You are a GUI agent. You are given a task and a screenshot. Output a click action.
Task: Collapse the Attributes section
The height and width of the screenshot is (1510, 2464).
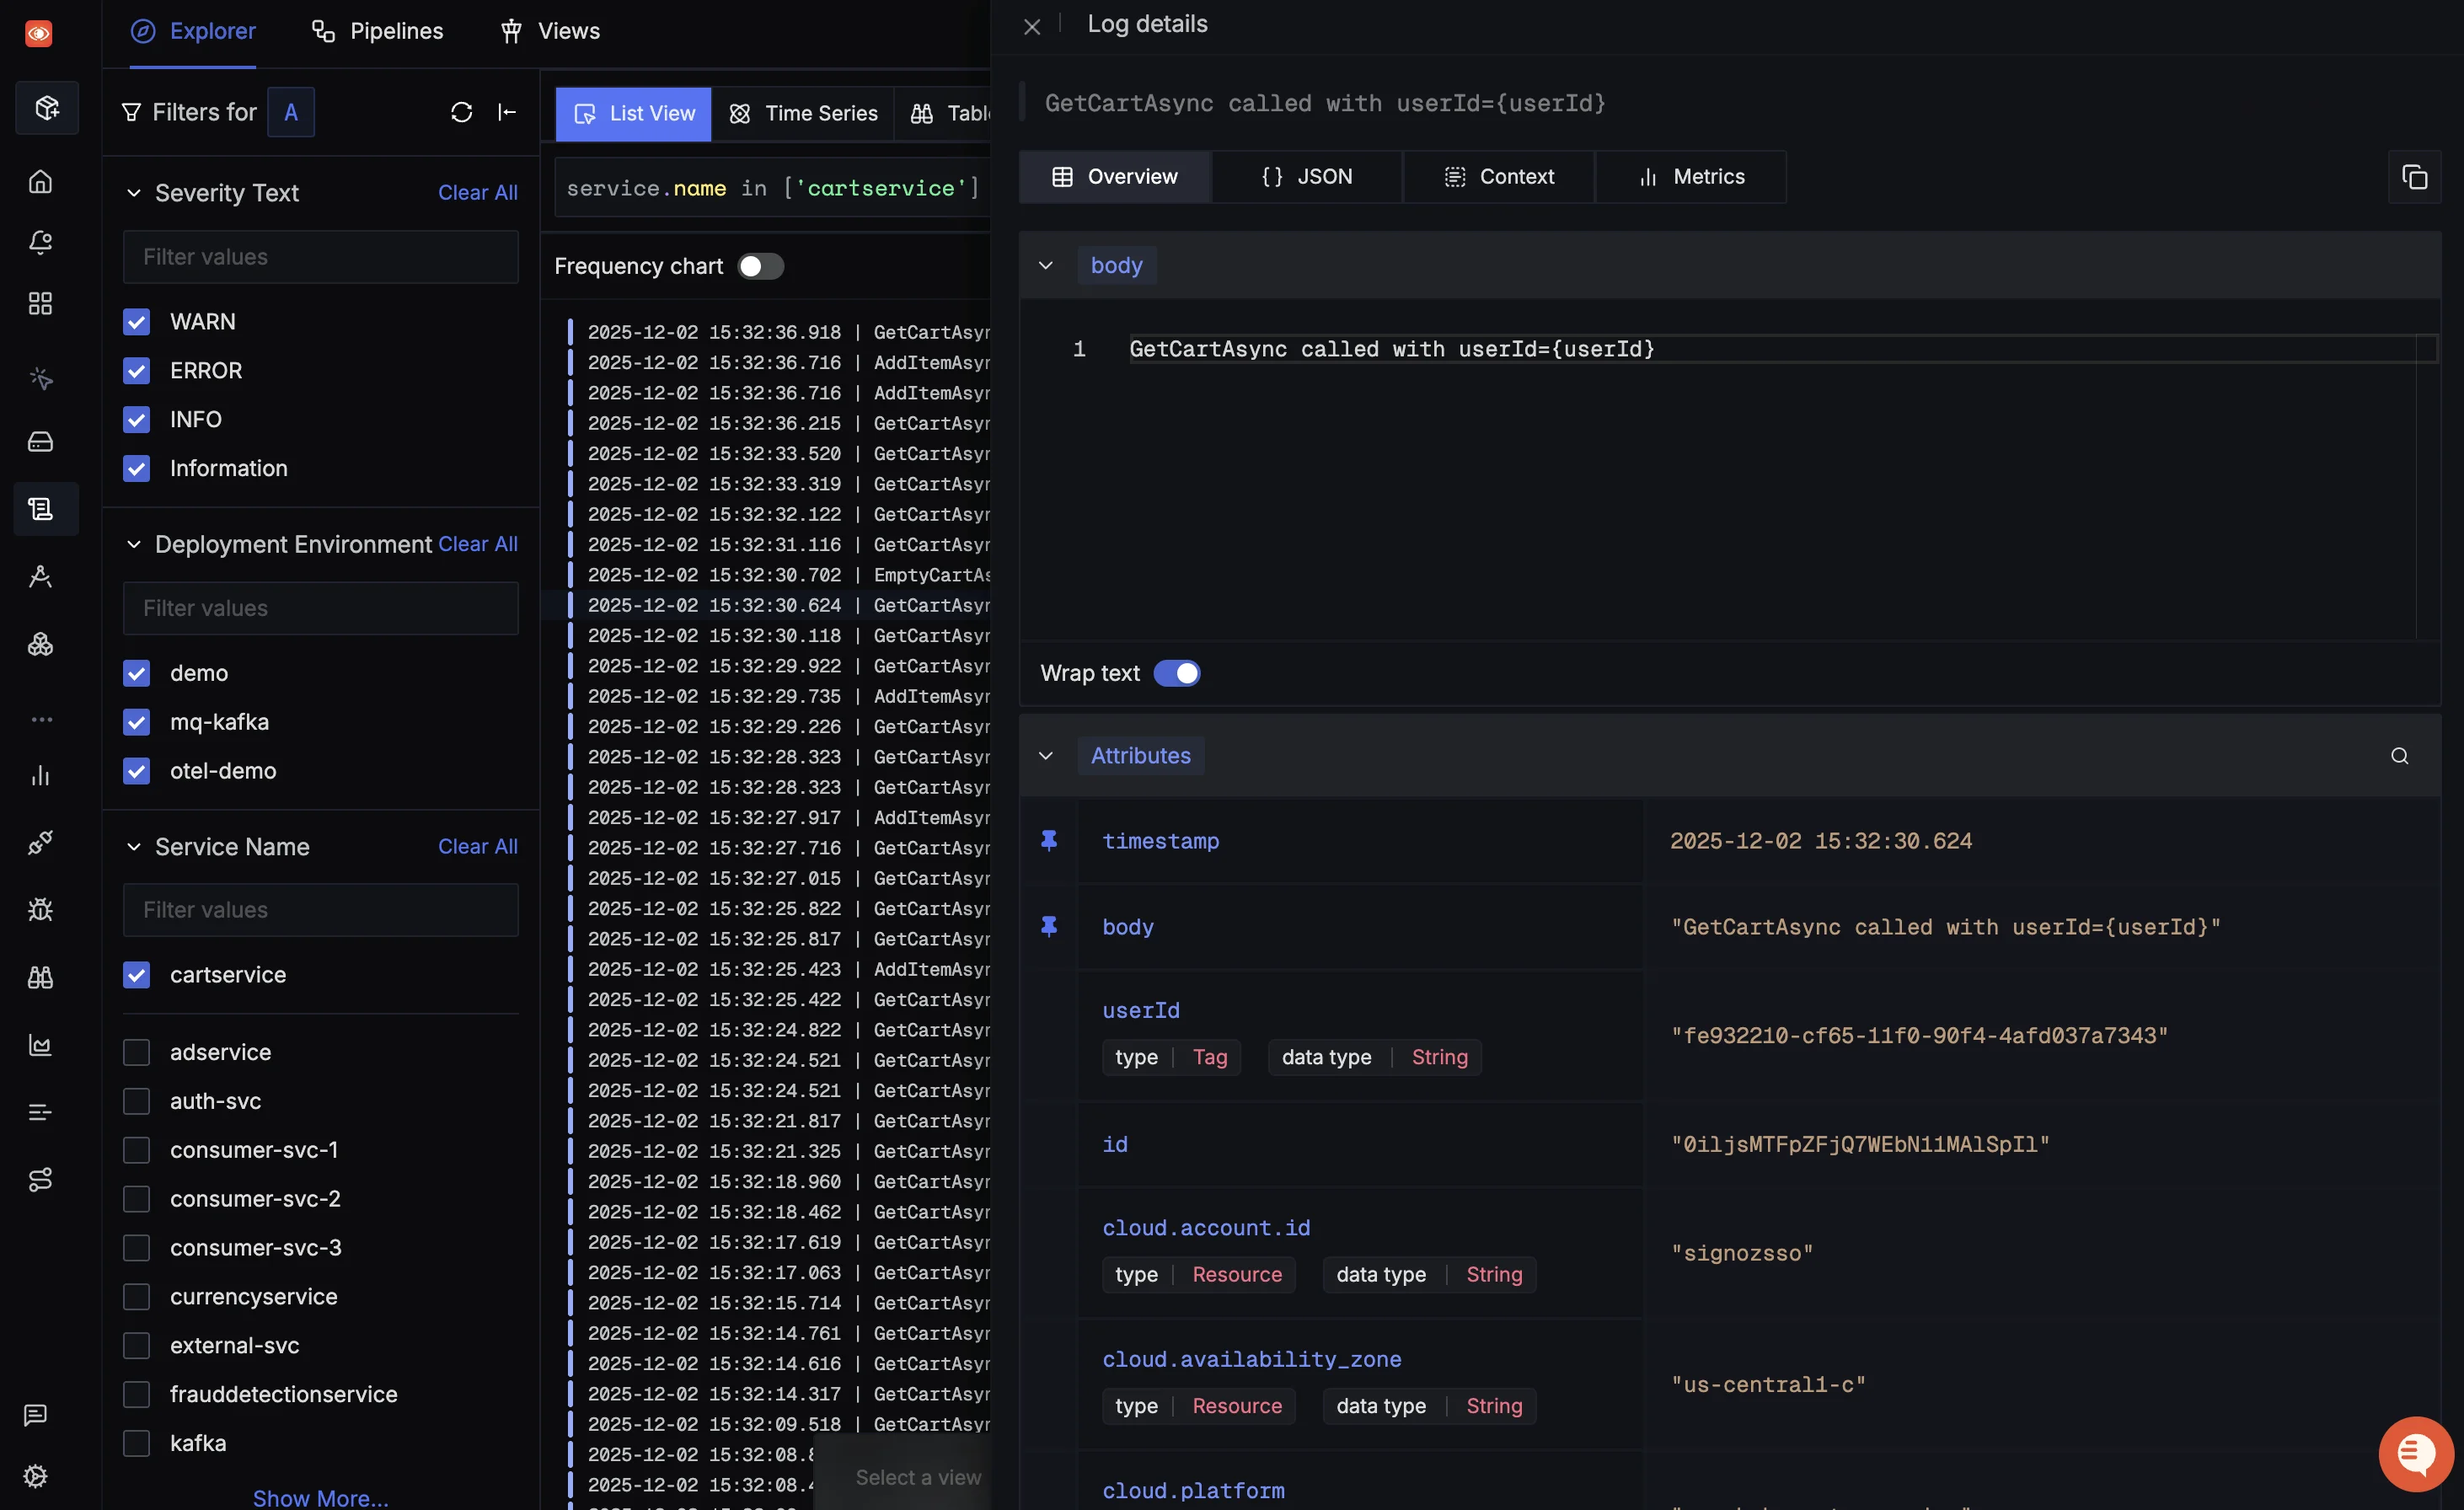point(1046,755)
